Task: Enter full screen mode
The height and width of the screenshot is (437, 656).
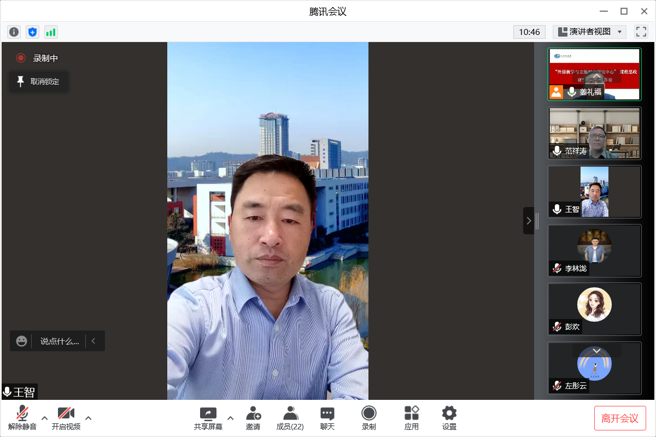Action: pyautogui.click(x=641, y=32)
